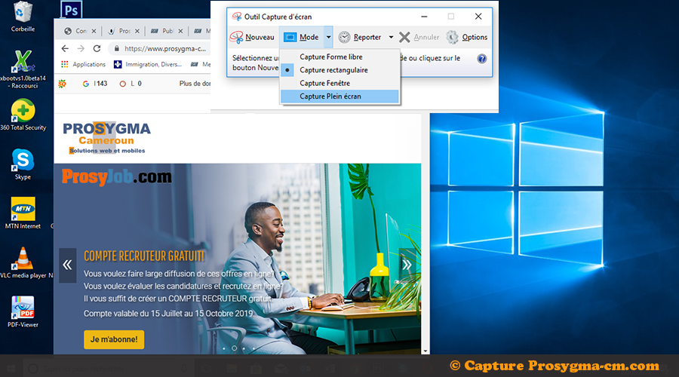
Task: Open the Immigration, Divers bookmark
Action: 148,65
